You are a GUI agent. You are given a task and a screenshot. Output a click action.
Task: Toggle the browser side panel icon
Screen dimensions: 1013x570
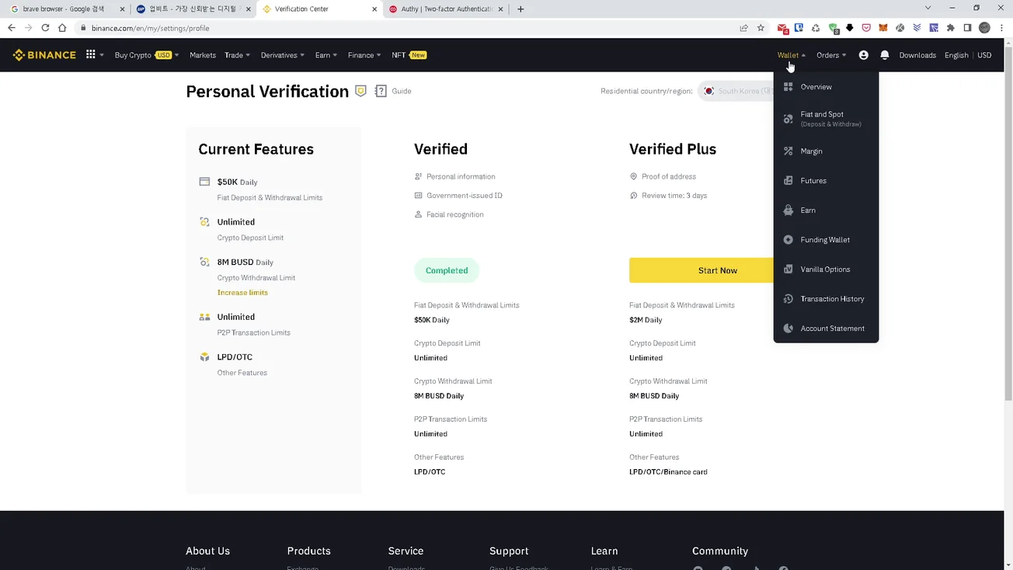coord(967,28)
